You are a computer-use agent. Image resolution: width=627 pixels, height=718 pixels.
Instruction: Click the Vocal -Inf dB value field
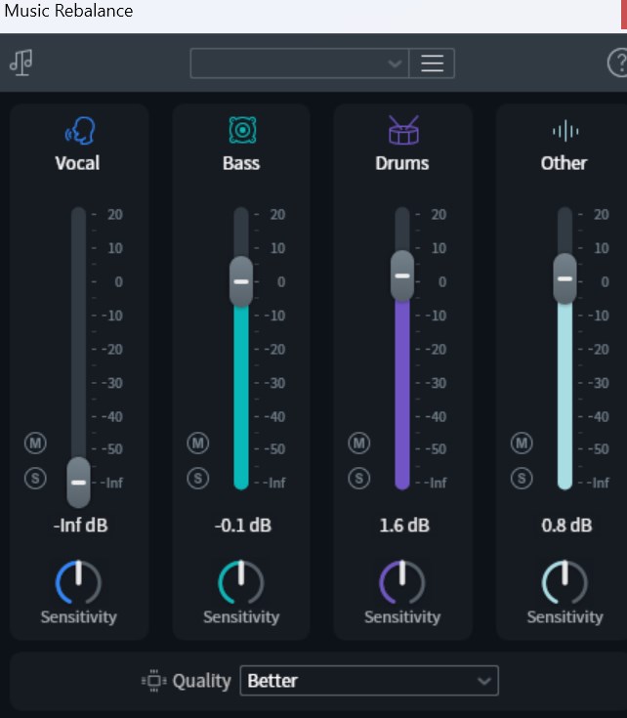(80, 526)
